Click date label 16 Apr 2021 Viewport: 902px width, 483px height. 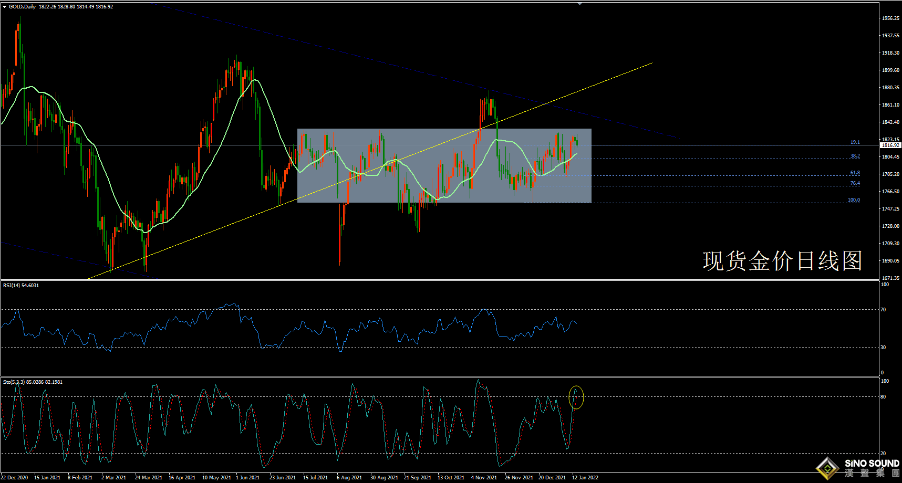182,478
